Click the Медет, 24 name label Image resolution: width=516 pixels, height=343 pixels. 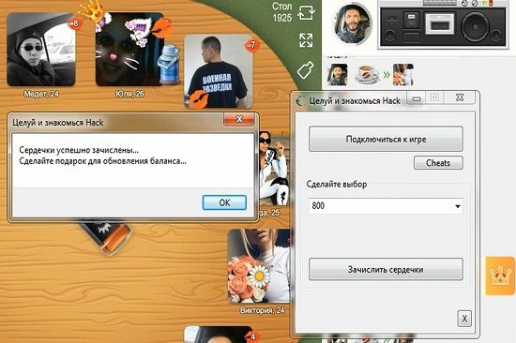(41, 94)
